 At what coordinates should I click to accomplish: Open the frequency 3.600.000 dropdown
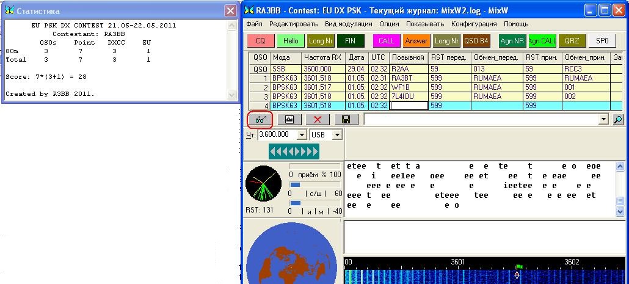tap(302, 134)
